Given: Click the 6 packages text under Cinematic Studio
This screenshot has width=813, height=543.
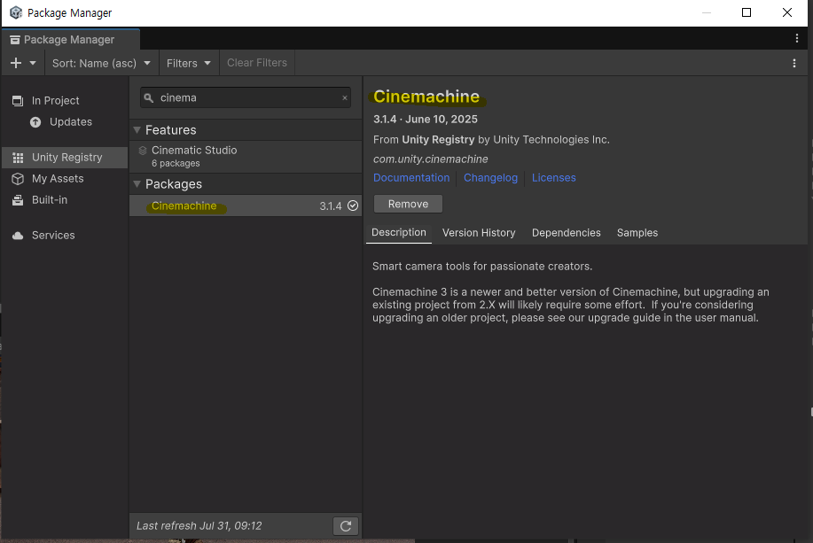Looking at the screenshot, I should click(176, 163).
